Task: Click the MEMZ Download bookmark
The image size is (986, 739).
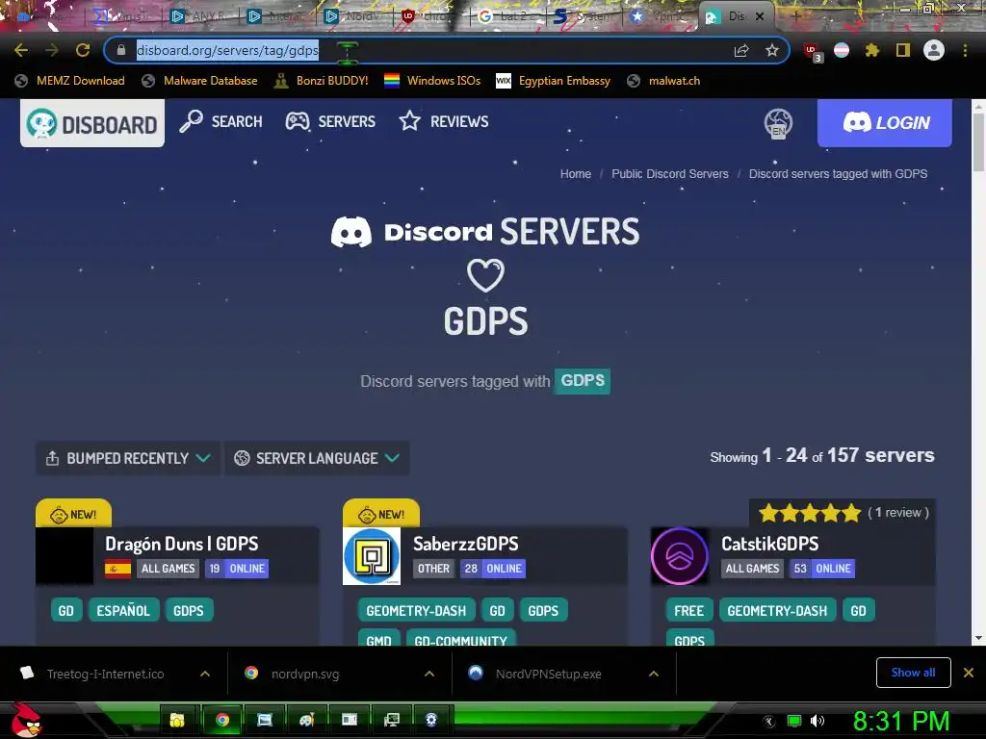Action: point(69,81)
